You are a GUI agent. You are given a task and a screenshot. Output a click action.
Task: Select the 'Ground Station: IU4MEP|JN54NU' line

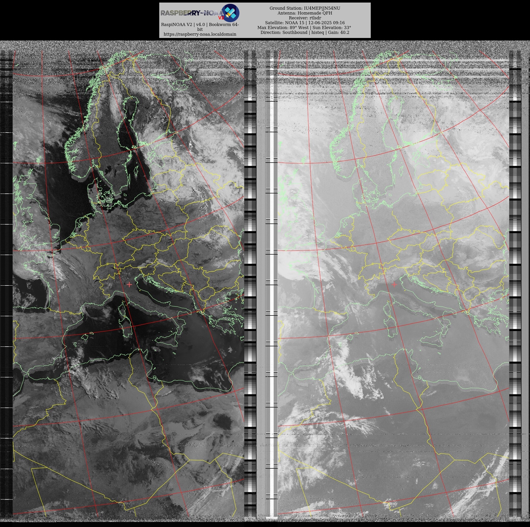click(x=305, y=8)
